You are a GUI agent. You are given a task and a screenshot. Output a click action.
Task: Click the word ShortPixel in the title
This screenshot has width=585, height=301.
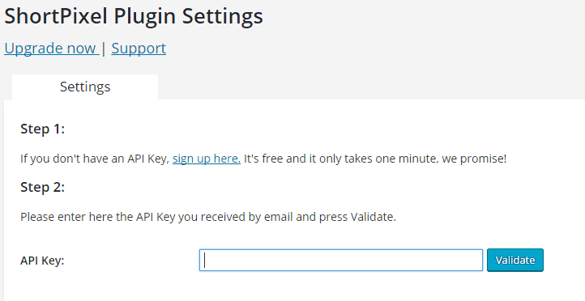click(57, 16)
